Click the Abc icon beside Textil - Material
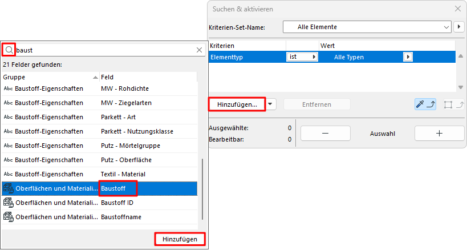The height and width of the screenshot is (250, 467). click(x=9, y=174)
